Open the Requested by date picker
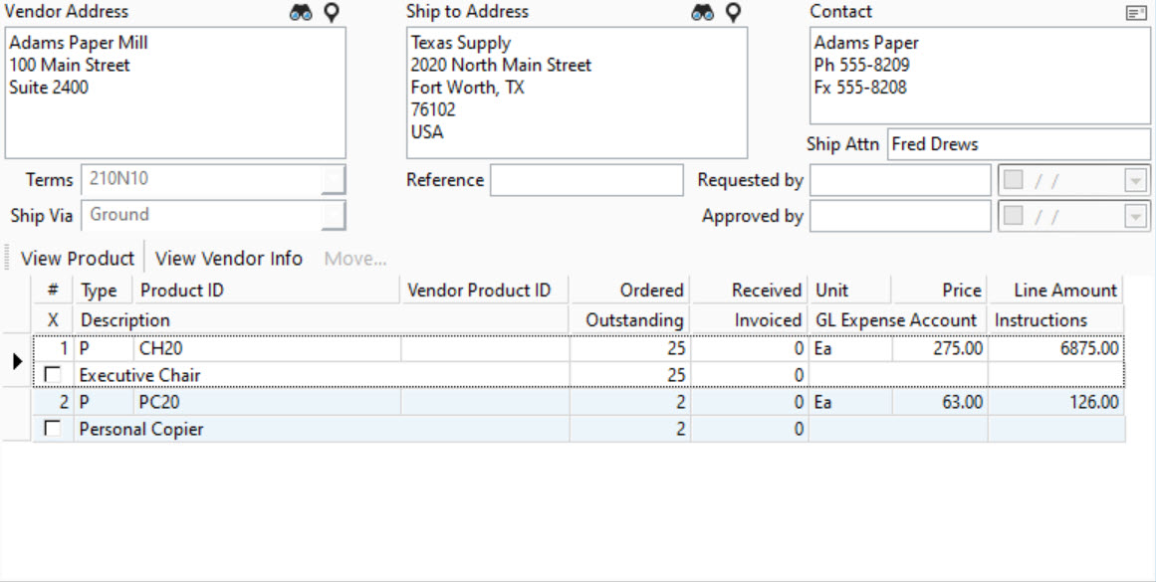 pos(1134,180)
